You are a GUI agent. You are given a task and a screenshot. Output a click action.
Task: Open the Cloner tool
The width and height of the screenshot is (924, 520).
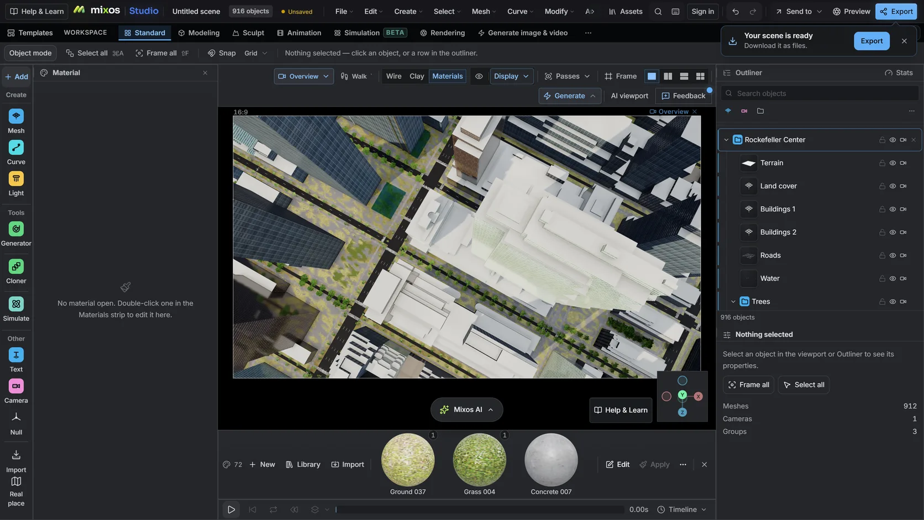[16, 271]
